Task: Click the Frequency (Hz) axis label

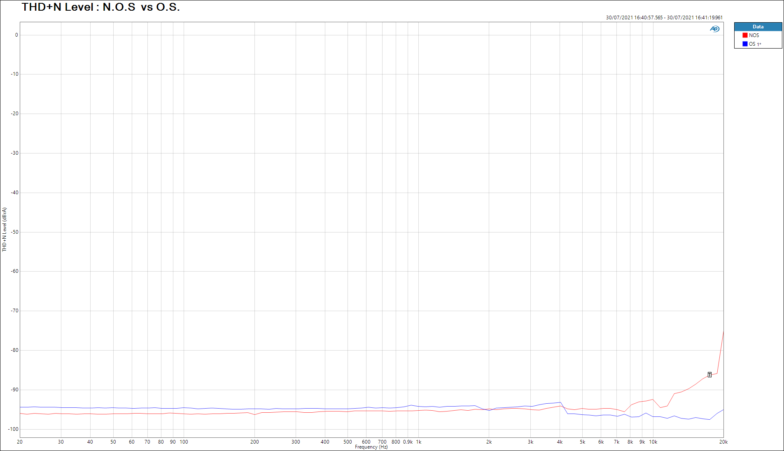Action: (371, 447)
